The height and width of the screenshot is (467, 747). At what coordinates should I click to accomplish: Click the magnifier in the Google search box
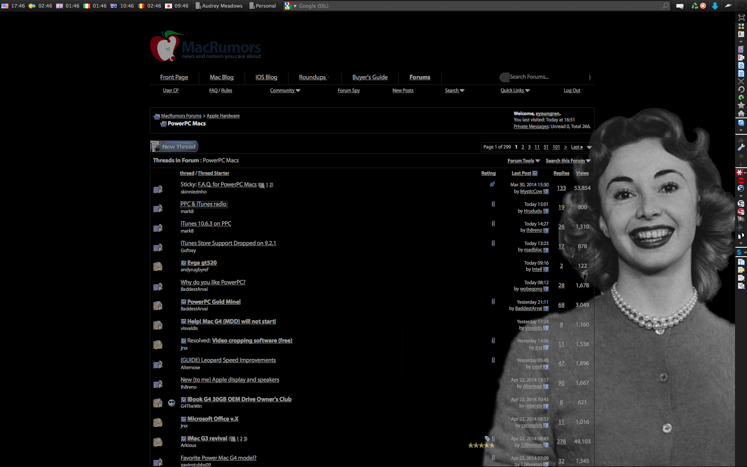(x=666, y=6)
